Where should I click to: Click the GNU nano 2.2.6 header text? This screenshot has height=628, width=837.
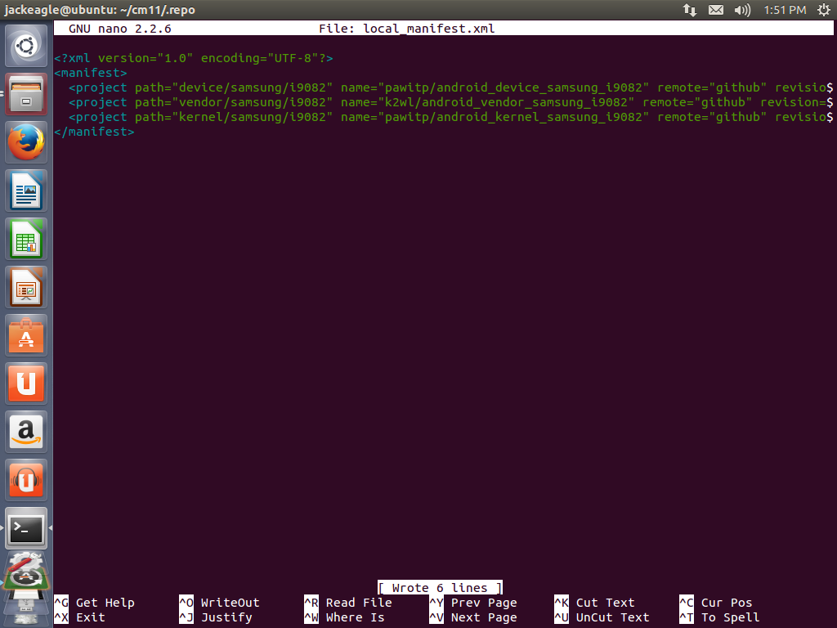(119, 29)
